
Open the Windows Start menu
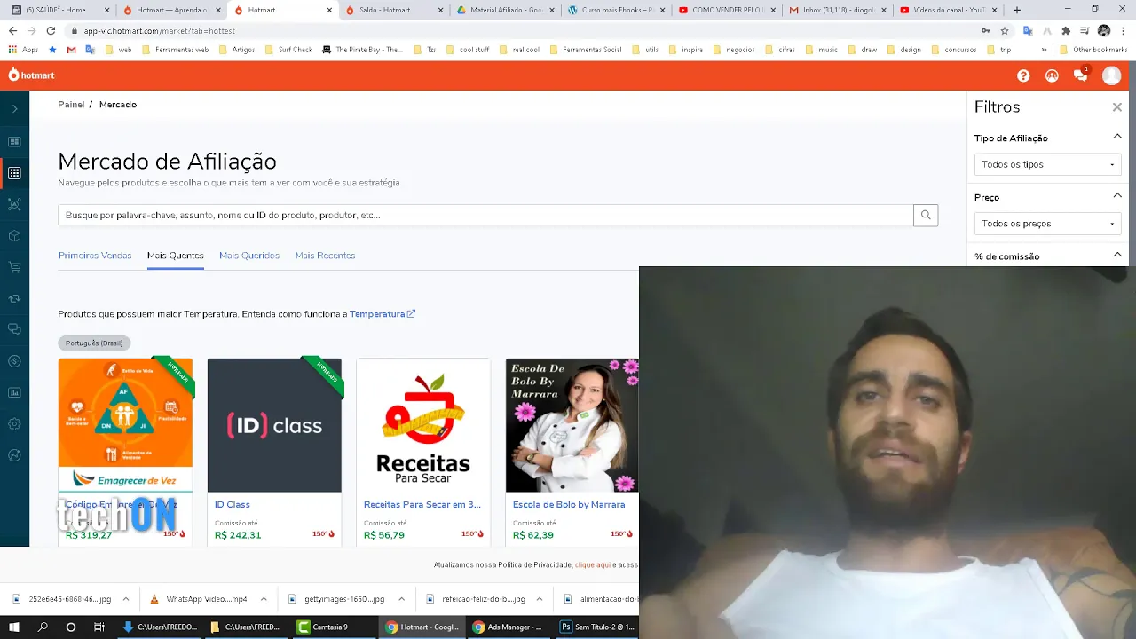(x=14, y=627)
